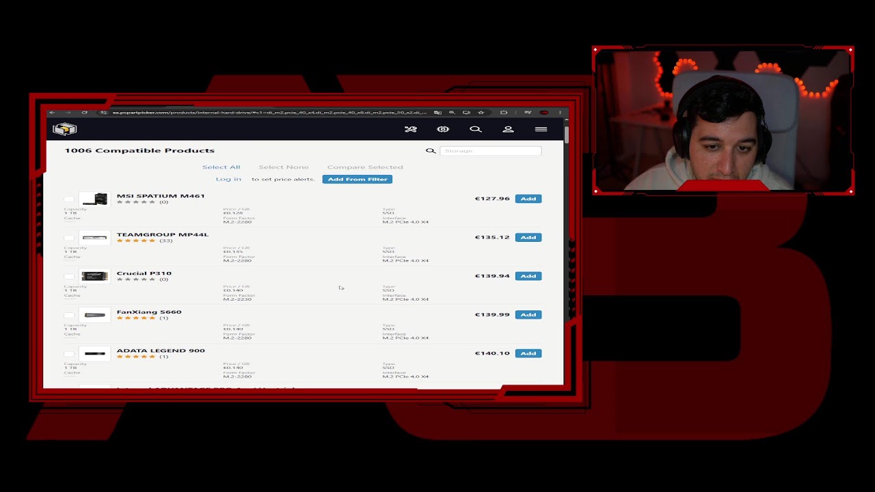Open the FanXiang S660 product name
The width and height of the screenshot is (875, 492).
pyautogui.click(x=149, y=312)
